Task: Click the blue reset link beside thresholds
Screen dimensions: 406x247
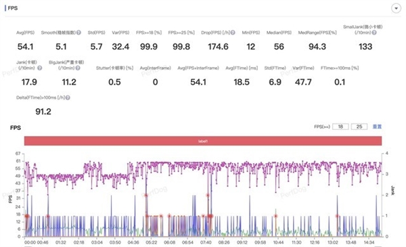Action: point(377,127)
